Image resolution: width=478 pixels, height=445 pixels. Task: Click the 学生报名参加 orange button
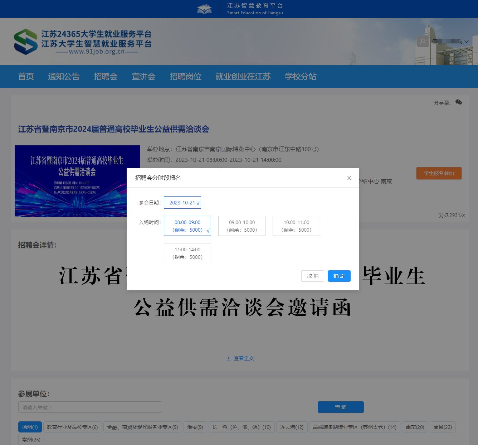click(x=439, y=173)
